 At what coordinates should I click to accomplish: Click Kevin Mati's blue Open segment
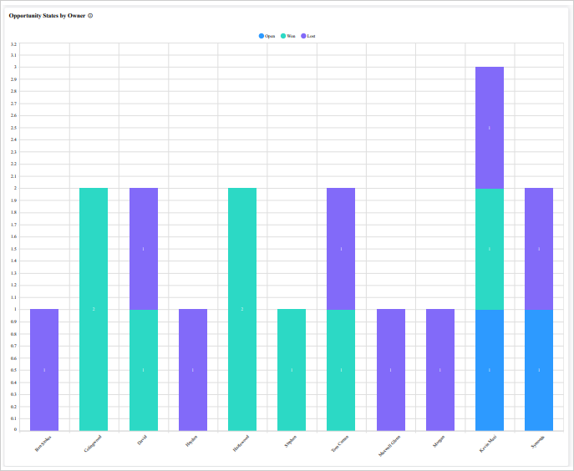coord(489,370)
